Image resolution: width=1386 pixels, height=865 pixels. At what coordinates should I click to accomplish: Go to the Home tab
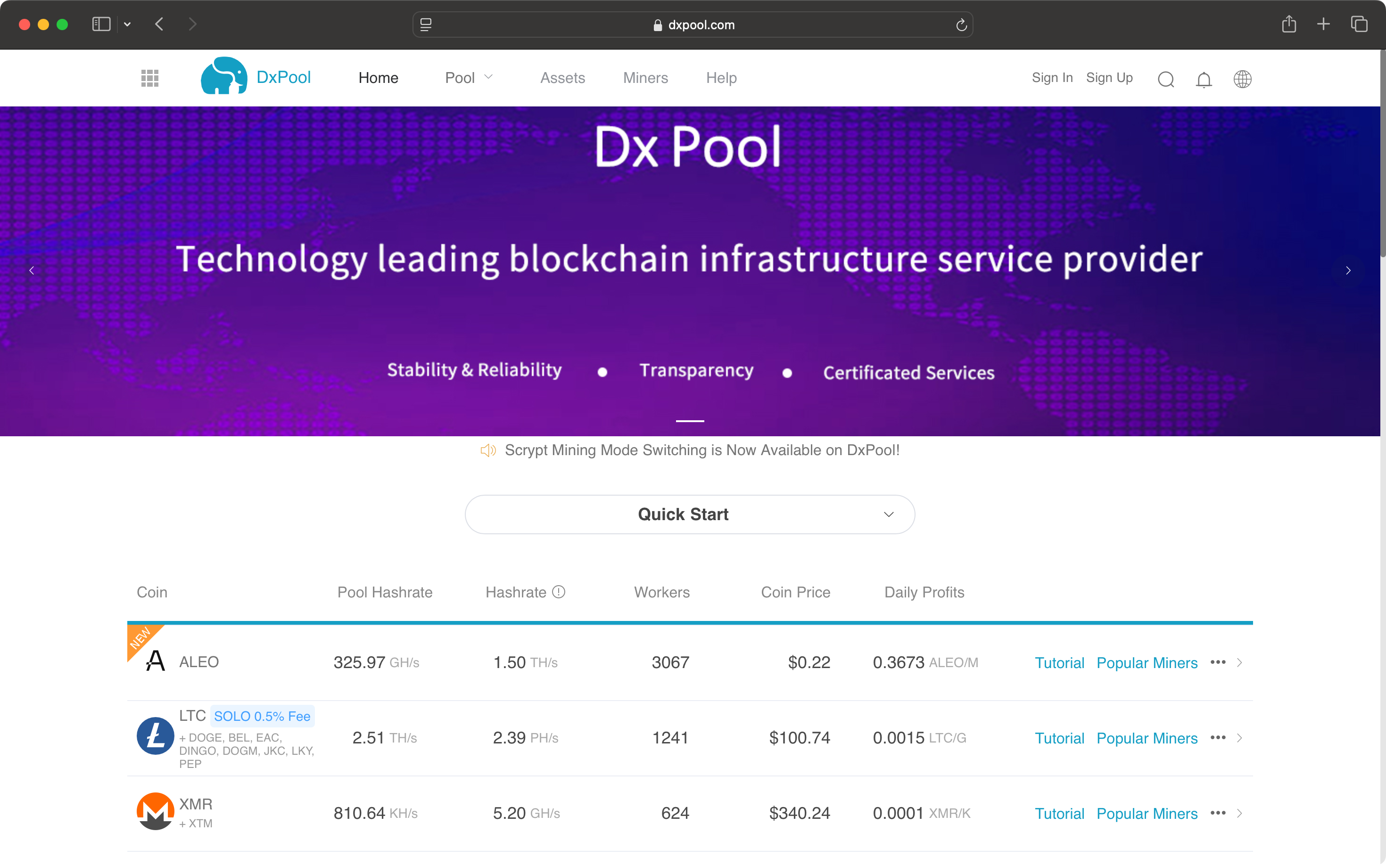tap(379, 78)
